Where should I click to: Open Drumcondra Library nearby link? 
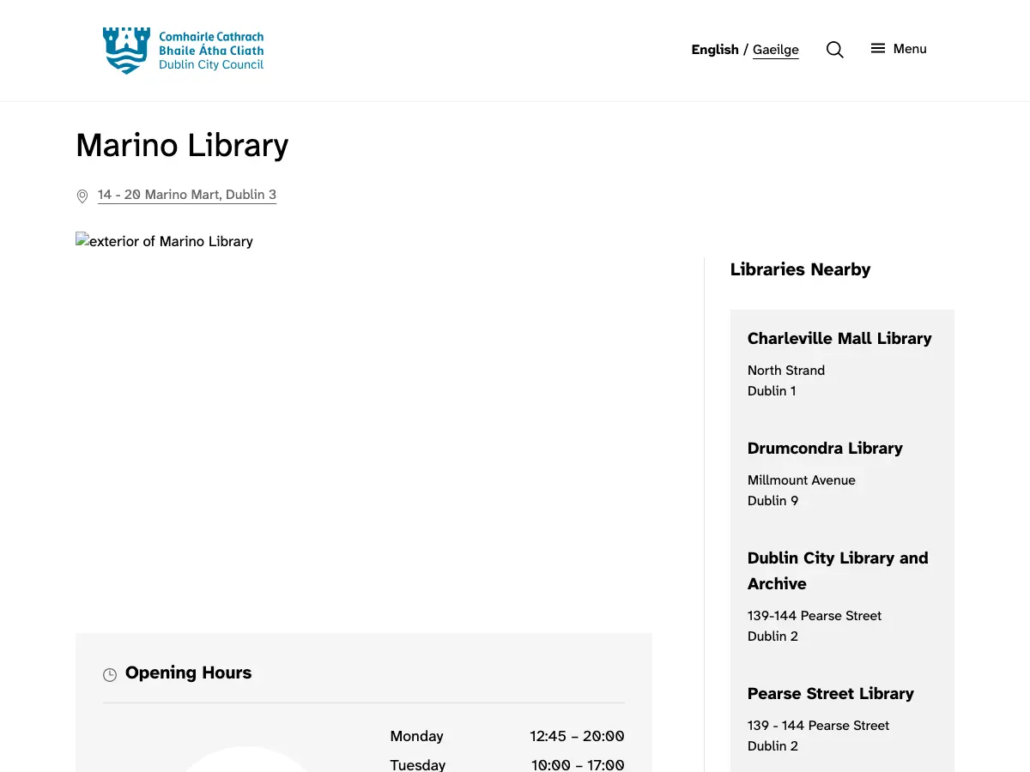coord(825,448)
